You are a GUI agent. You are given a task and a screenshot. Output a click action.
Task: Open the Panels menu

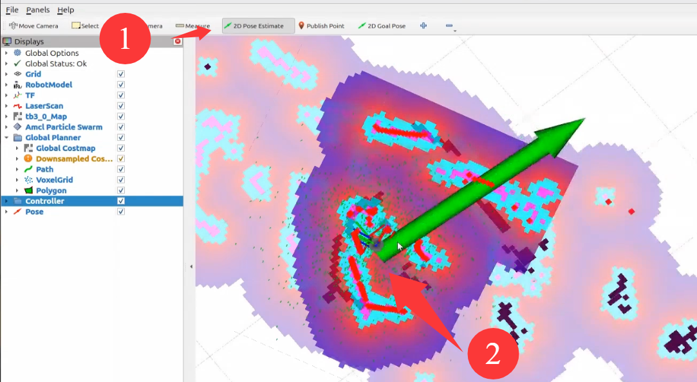(x=39, y=10)
